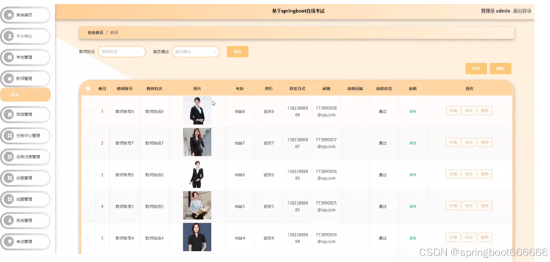Open the photo thumbnail of 教师姓名8
The width and height of the screenshot is (550, 262).
point(197,110)
